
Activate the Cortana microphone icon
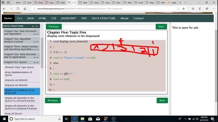point(60,119)
